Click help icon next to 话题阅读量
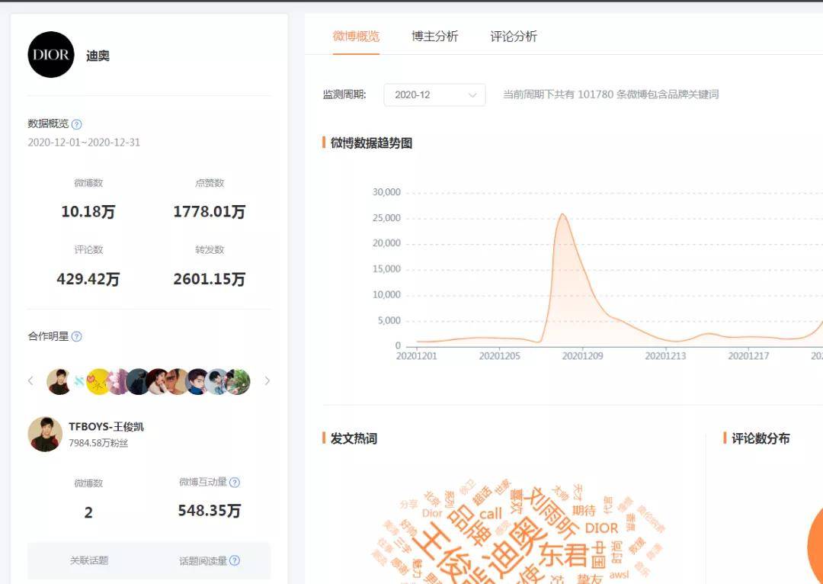The height and width of the screenshot is (584, 823). [235, 560]
